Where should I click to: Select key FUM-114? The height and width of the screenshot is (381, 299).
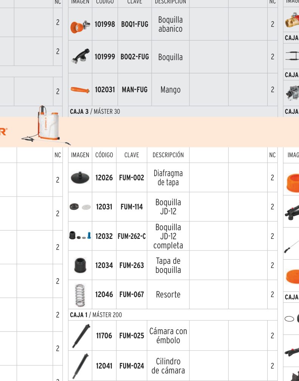point(132,207)
